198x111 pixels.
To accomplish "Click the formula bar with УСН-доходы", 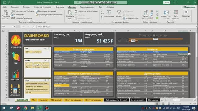I will click(x=116, y=27).
